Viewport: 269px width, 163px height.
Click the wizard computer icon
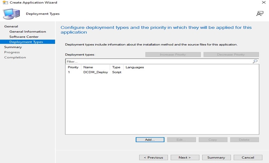click(11, 14)
